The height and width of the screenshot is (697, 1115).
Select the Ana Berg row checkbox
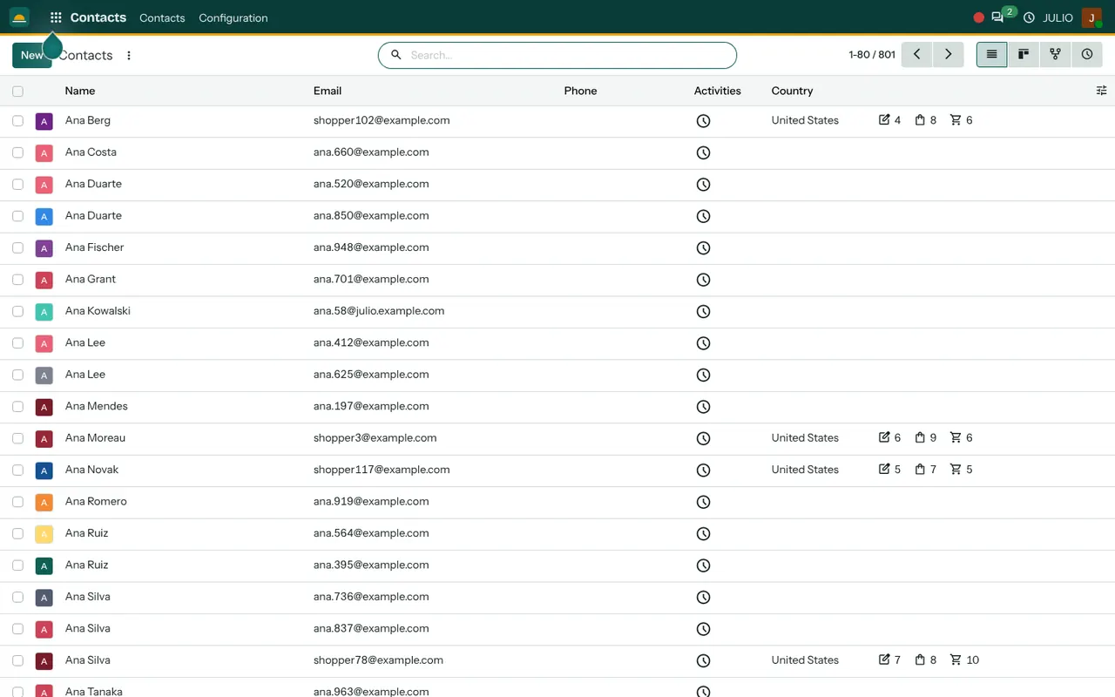click(17, 121)
